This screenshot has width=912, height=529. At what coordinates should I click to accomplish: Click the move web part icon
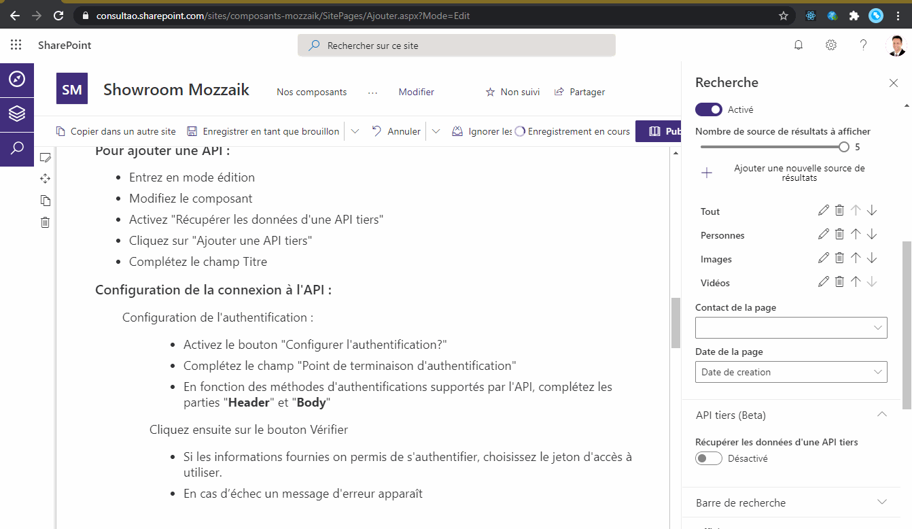pyautogui.click(x=46, y=178)
